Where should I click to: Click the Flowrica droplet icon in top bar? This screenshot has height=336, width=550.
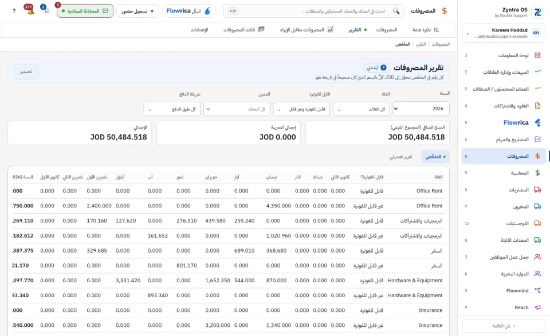207,11
